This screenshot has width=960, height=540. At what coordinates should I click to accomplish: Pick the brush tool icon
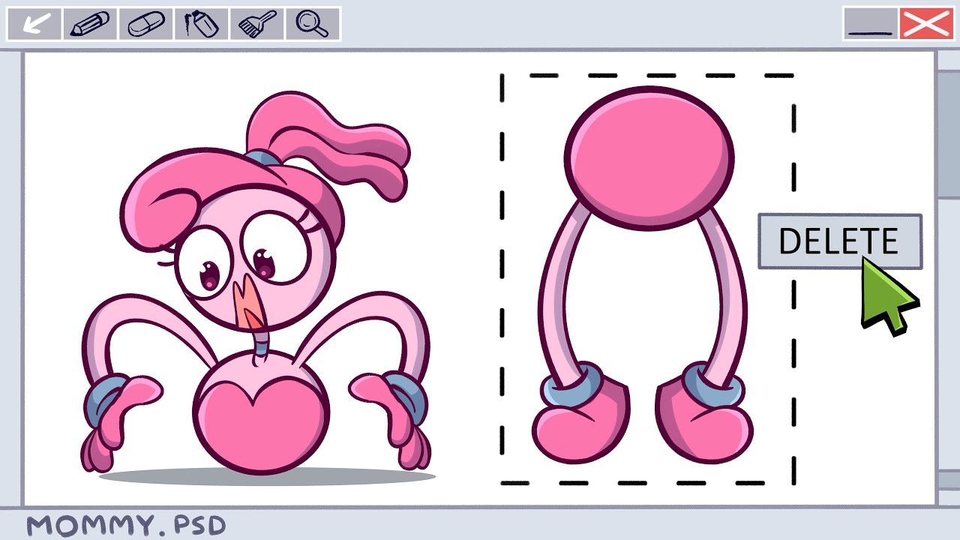click(x=256, y=24)
